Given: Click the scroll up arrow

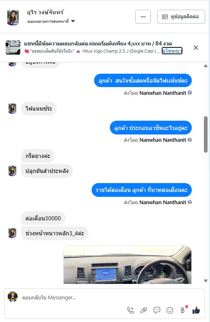Looking at the screenshot, I should coord(206,66).
